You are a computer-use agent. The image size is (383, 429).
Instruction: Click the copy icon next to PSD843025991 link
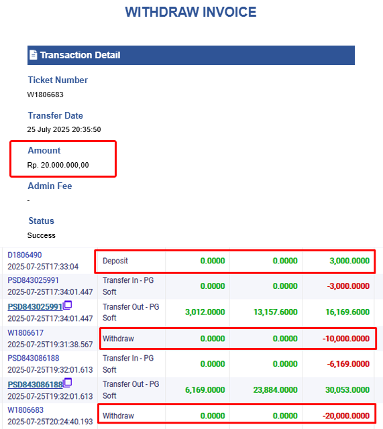coord(67,306)
